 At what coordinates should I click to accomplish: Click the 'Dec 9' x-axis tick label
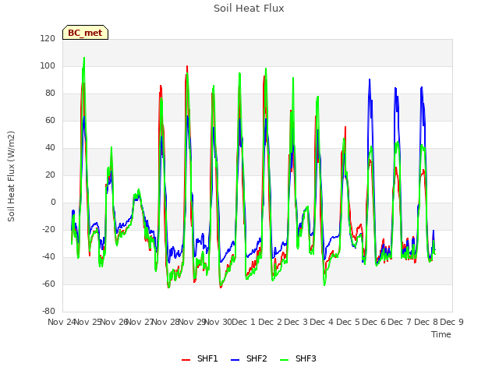pyautogui.click(x=451, y=322)
